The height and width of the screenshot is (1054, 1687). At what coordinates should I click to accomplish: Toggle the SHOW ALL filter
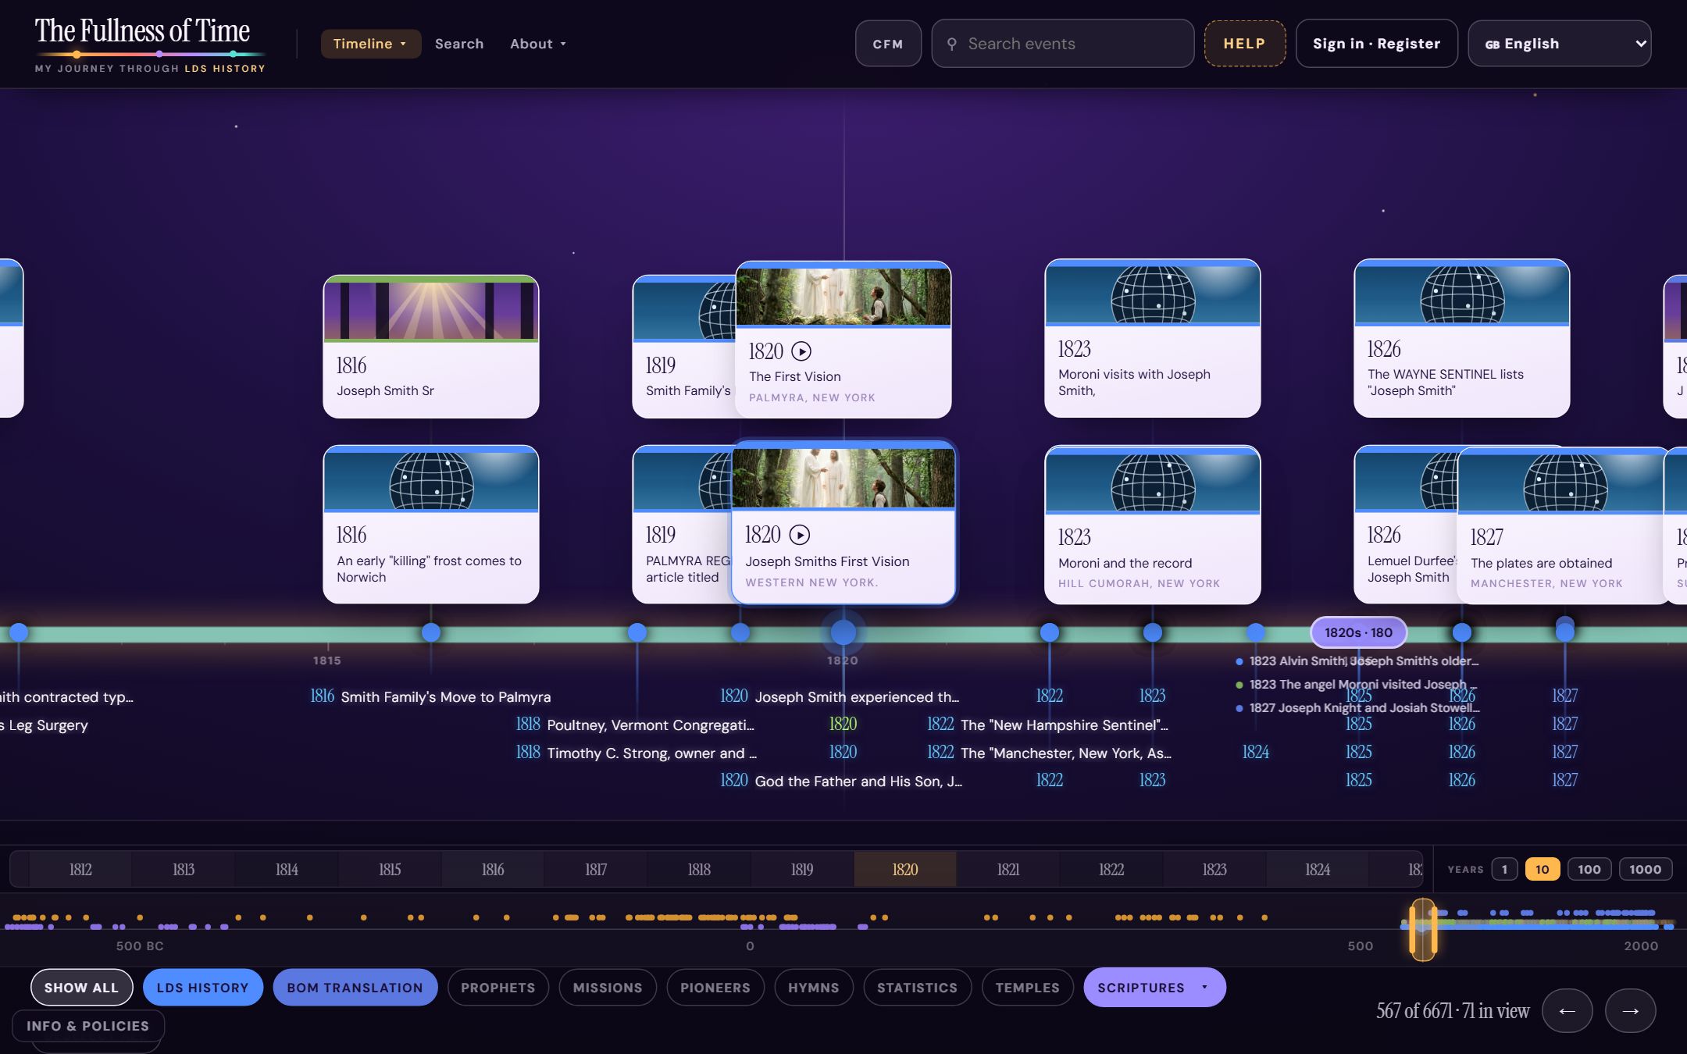[x=81, y=988]
